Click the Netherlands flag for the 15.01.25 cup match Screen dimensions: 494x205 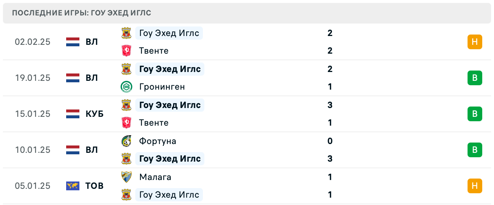click(73, 114)
